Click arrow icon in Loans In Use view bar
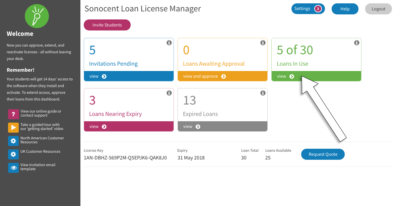402x206 pixels. 292,76
